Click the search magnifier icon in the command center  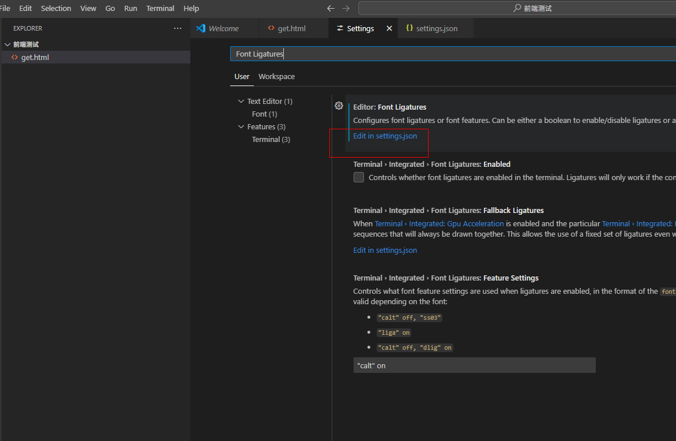point(517,8)
